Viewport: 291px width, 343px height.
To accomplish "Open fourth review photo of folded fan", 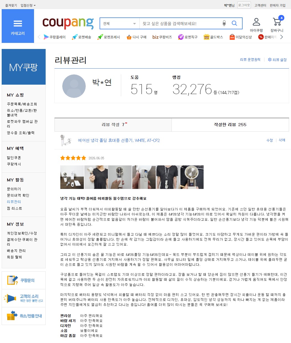I will [x=144, y=177].
